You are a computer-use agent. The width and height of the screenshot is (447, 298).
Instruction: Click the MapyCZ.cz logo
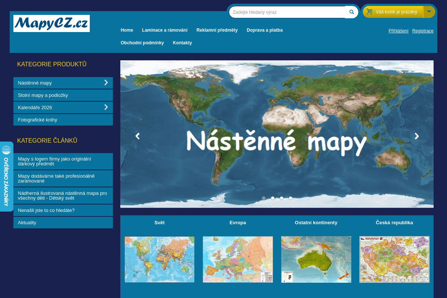[x=51, y=23]
